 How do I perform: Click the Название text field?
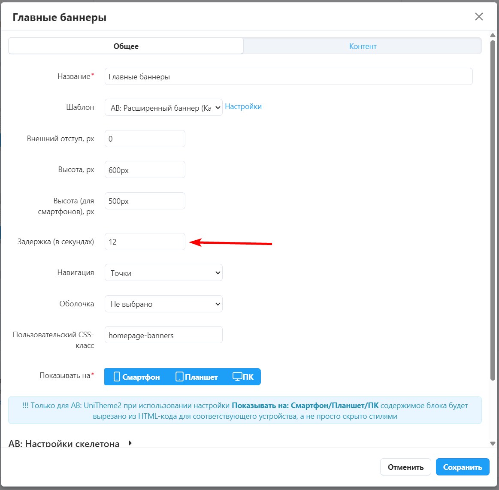(288, 77)
